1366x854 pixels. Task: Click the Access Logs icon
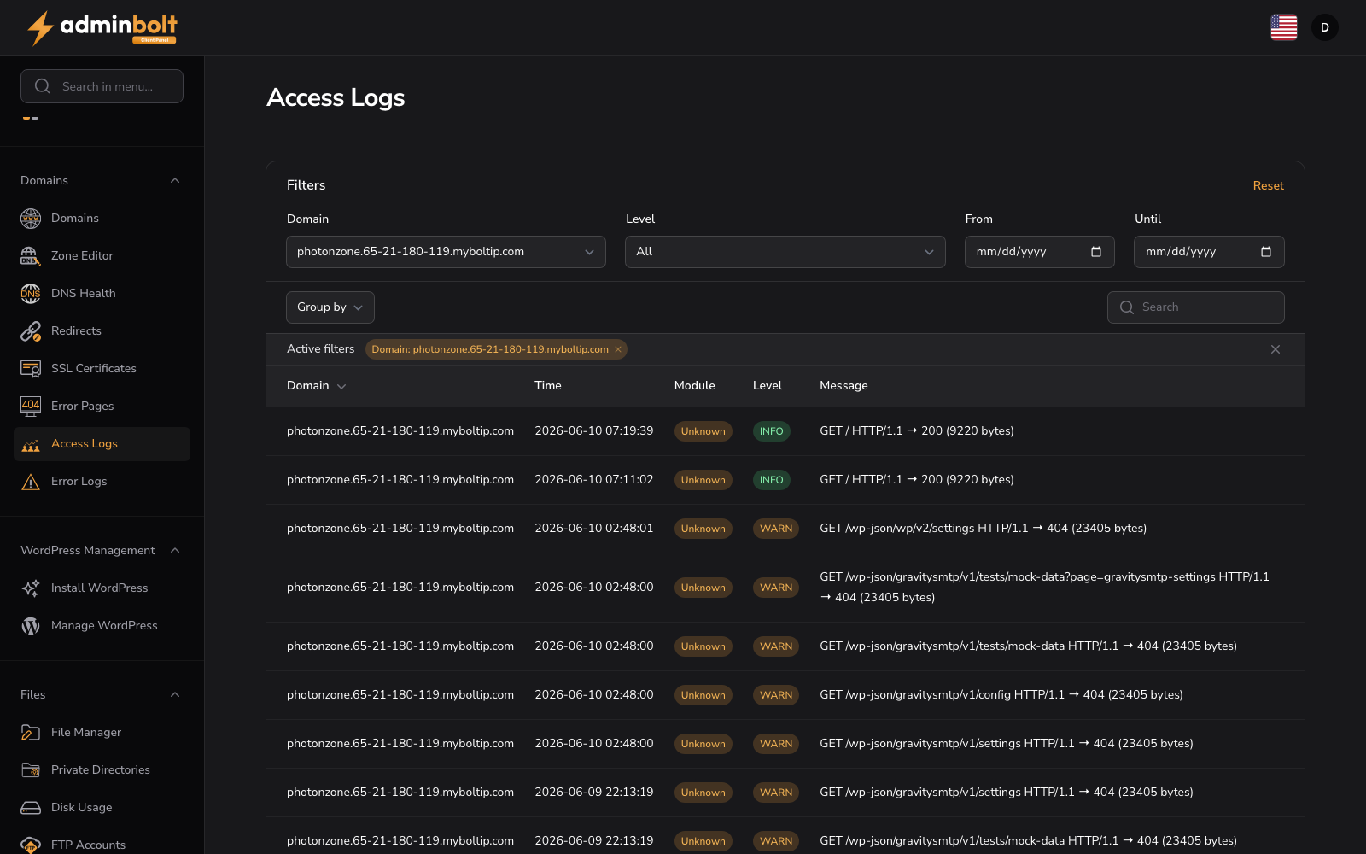[x=31, y=444]
